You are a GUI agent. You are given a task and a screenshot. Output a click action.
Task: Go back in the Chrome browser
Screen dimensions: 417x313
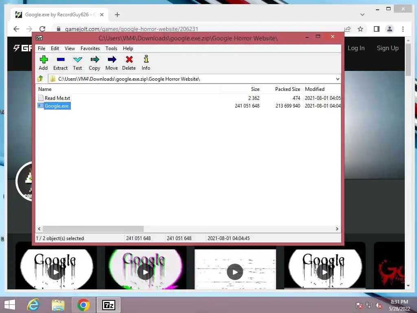point(16,29)
